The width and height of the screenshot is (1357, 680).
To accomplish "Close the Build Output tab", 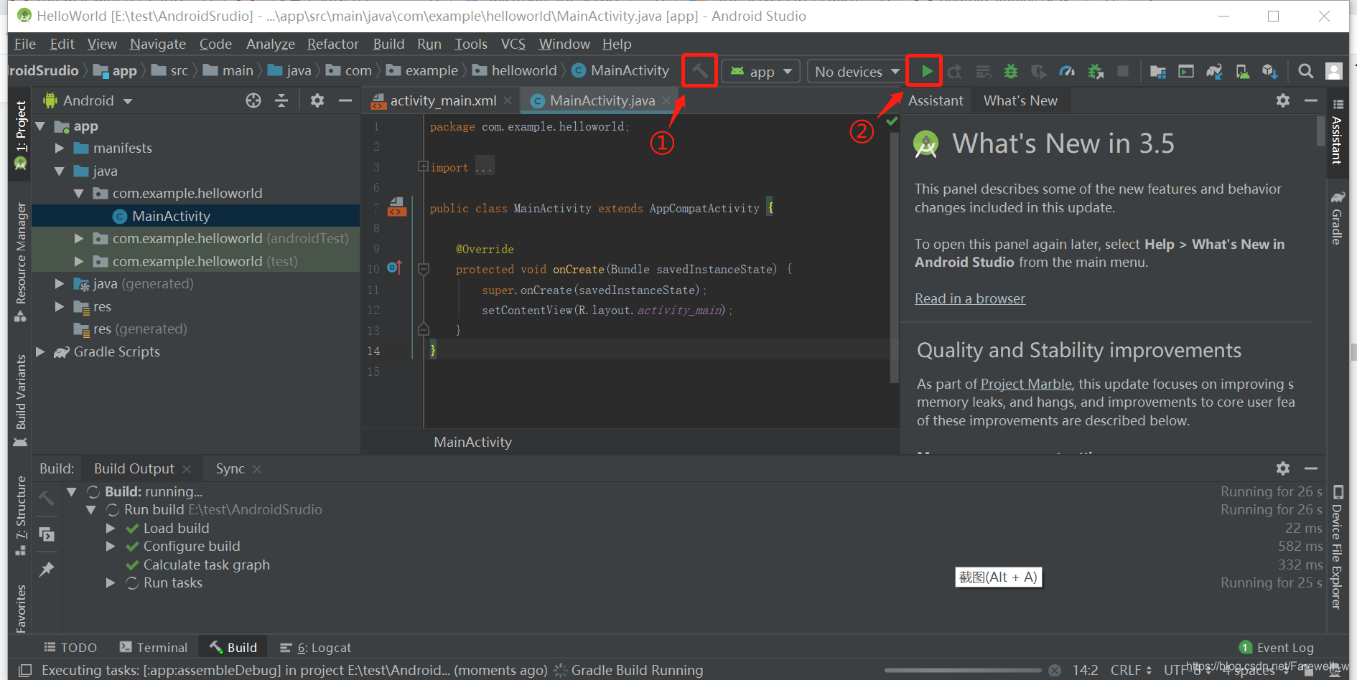I will [x=187, y=468].
